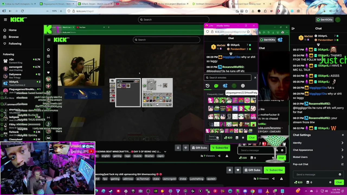Click the justchatting tag
Image resolution: width=347 pixels, height=195 pixels.
[197, 179]
